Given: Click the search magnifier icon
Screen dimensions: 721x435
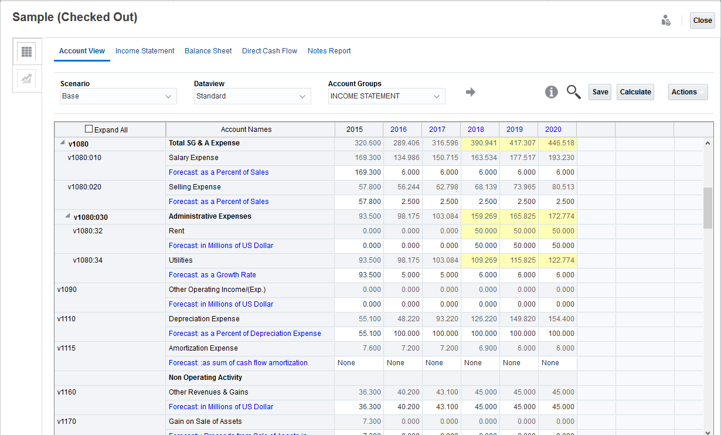Looking at the screenshot, I should (573, 92).
